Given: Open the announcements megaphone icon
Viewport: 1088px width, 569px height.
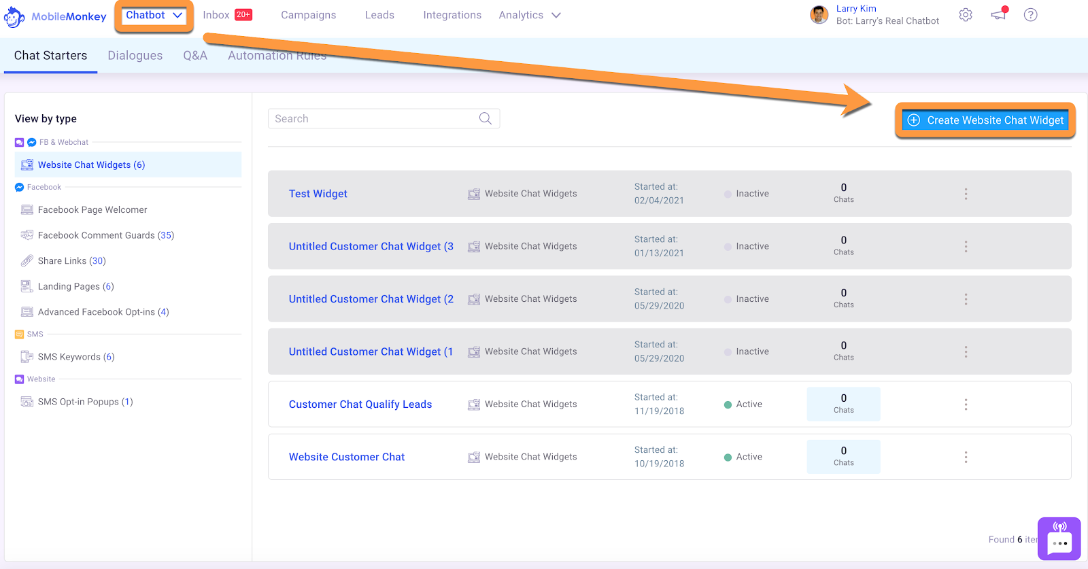Looking at the screenshot, I should pos(999,14).
